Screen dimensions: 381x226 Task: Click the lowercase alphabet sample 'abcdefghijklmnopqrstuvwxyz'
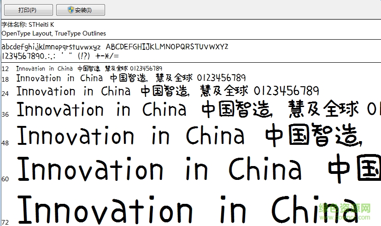click(51, 47)
